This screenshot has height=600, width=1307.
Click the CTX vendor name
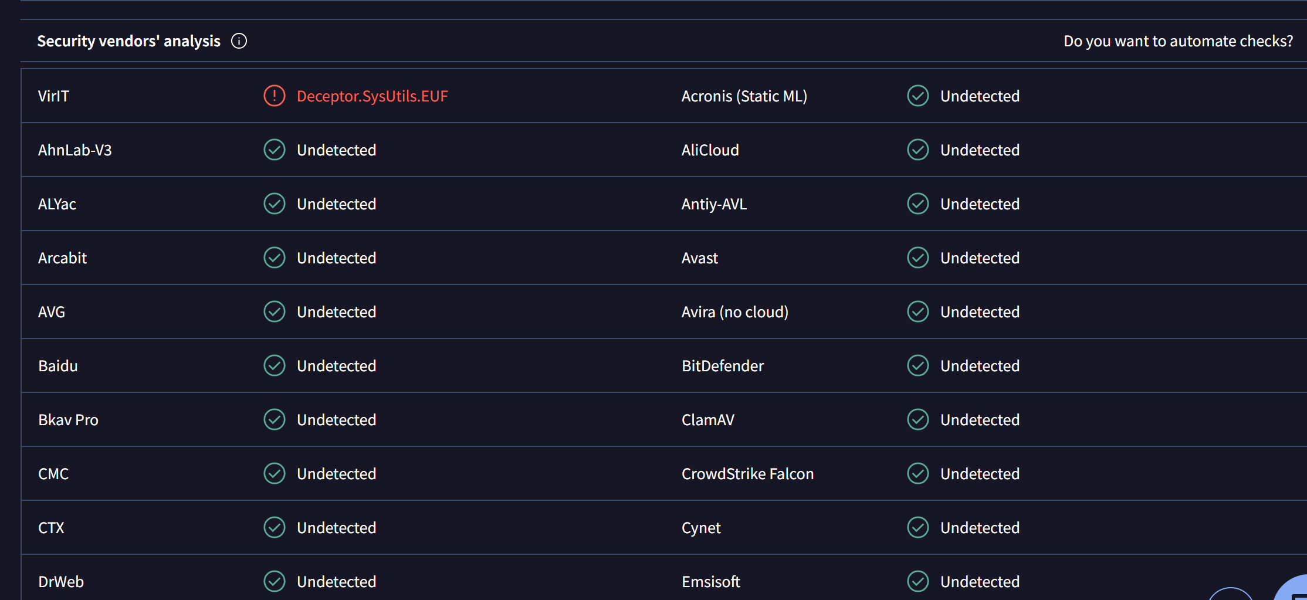point(51,528)
